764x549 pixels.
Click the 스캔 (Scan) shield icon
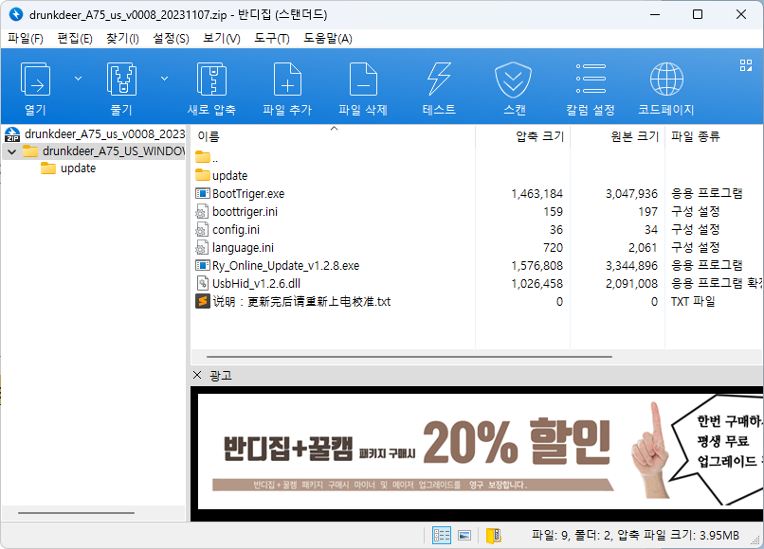point(514,80)
